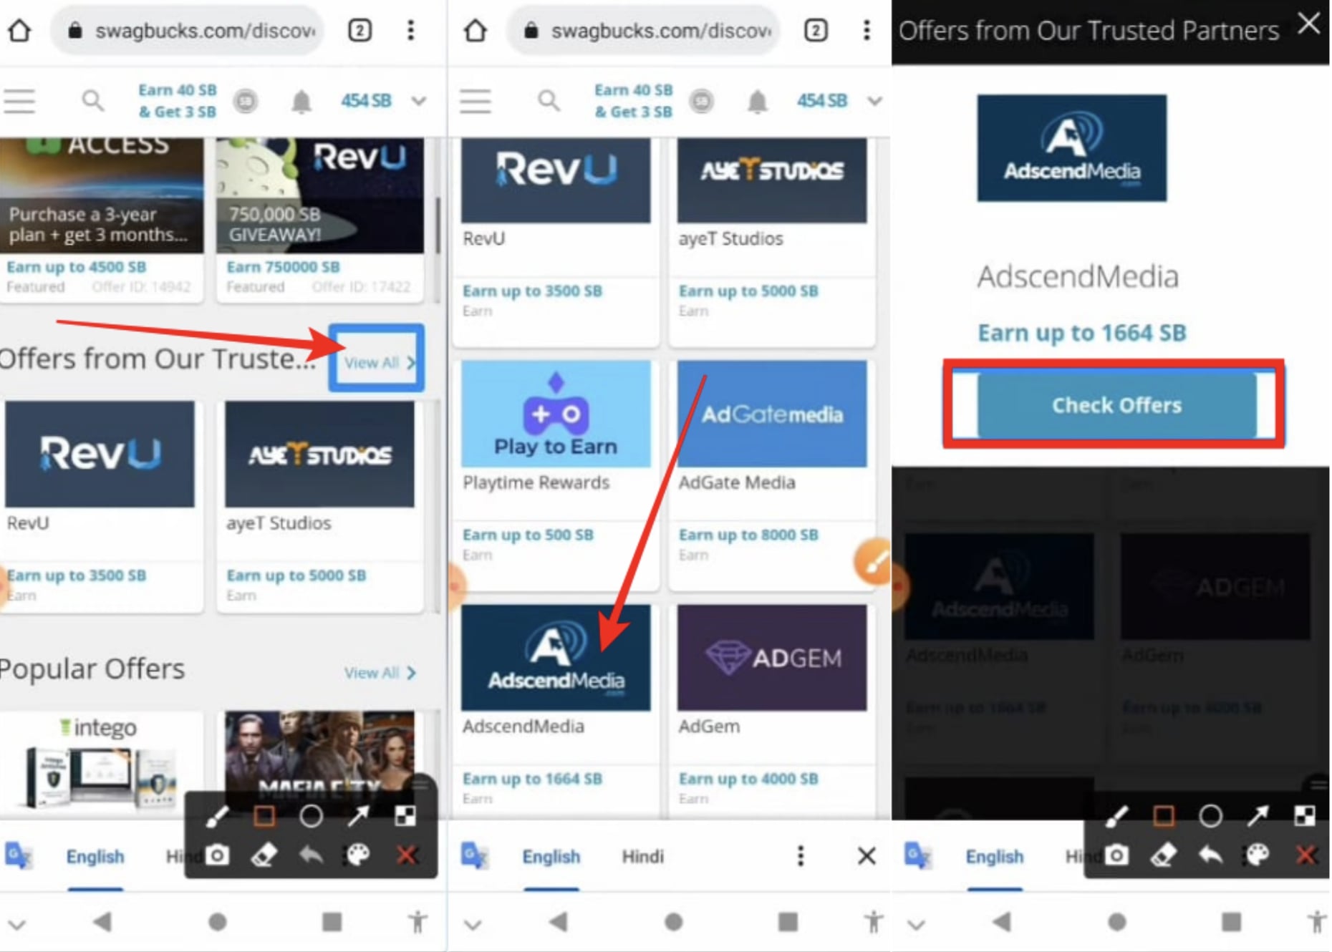Select the circle shape tool in first screen's annotation bar

pyautogui.click(x=311, y=816)
